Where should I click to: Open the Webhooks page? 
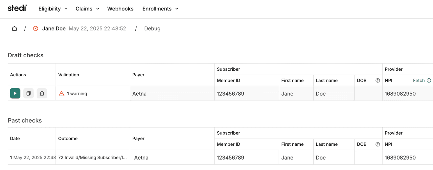pyautogui.click(x=120, y=9)
